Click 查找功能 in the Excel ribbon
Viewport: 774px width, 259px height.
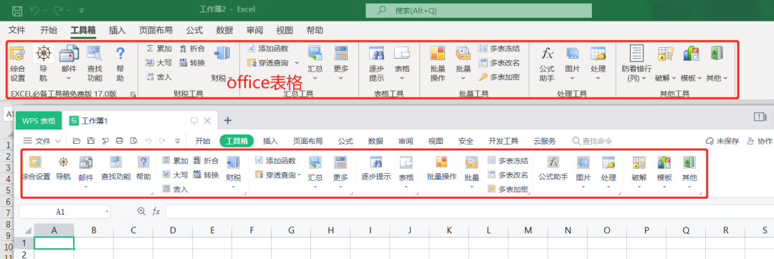coord(95,63)
